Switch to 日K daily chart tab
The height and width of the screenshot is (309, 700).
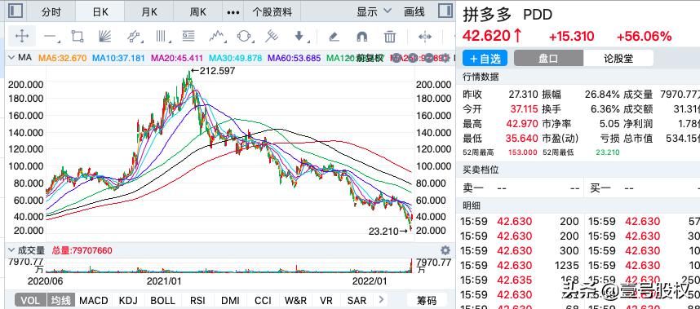[x=100, y=12]
